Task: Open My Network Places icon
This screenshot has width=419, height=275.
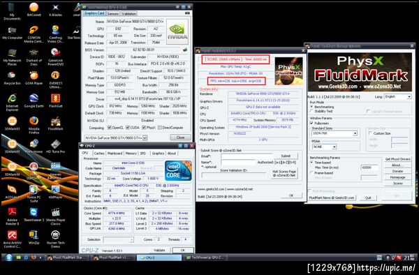Action: click(x=13, y=57)
